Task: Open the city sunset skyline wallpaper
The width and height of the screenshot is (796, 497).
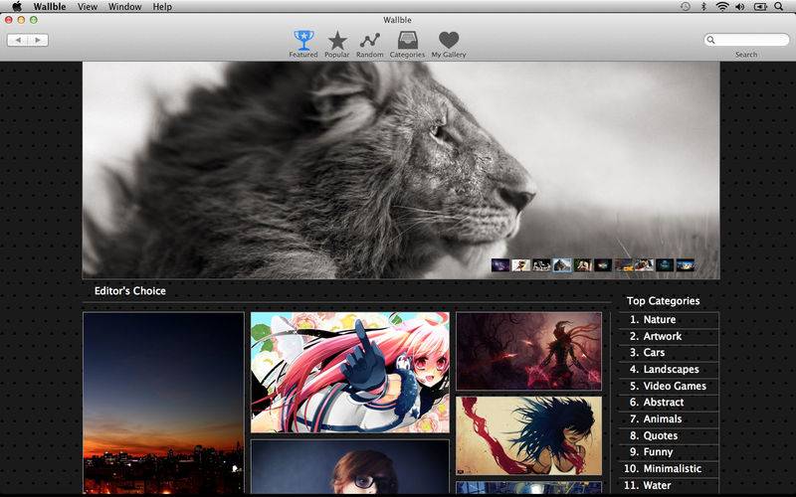Action: point(163,403)
